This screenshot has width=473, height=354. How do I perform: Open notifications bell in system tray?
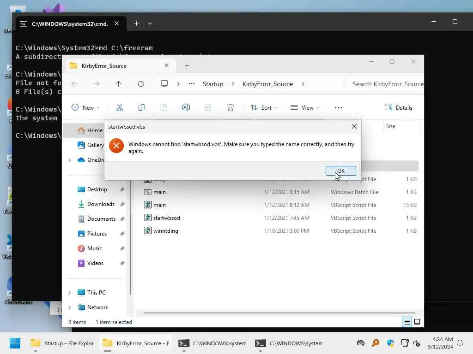(x=460, y=343)
